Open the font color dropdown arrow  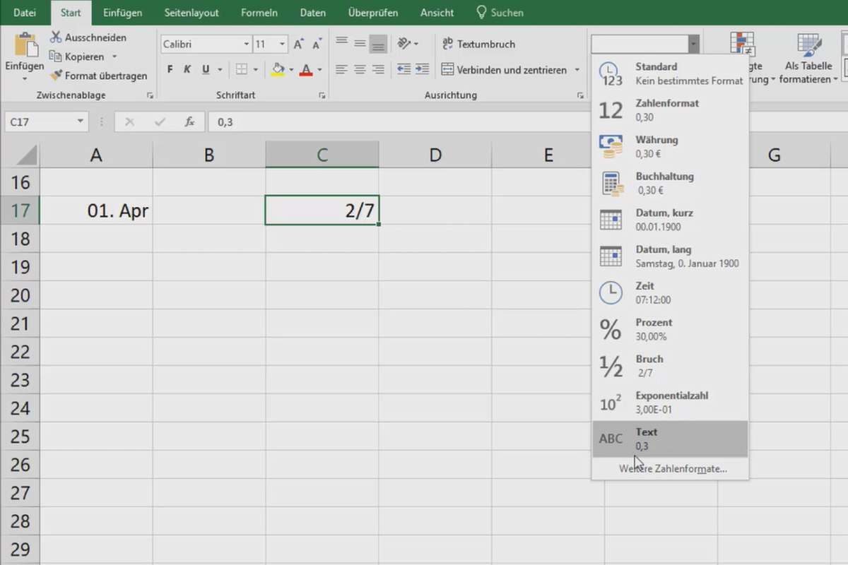[x=318, y=69]
